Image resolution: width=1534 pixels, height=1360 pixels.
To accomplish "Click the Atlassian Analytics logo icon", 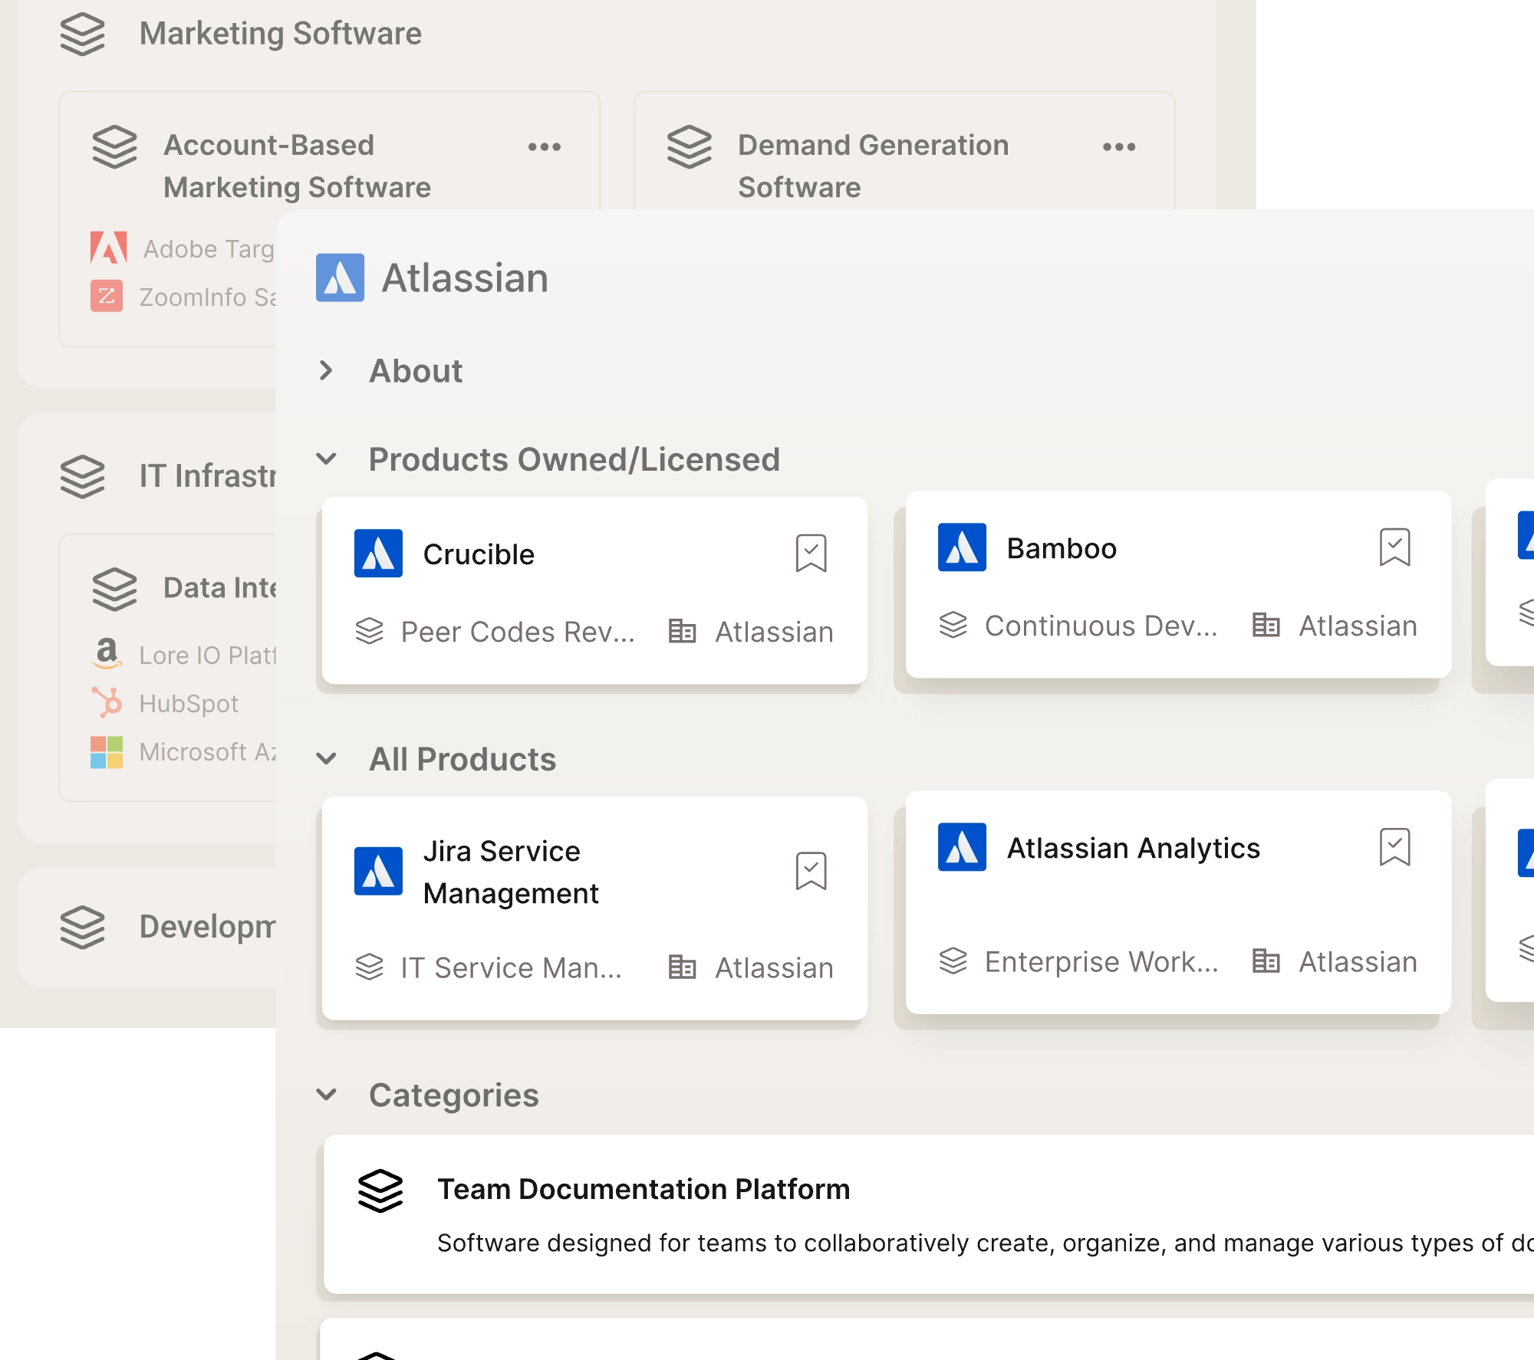I will click(x=962, y=847).
